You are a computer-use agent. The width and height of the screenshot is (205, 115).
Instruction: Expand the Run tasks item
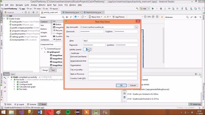[x=14, y=89]
